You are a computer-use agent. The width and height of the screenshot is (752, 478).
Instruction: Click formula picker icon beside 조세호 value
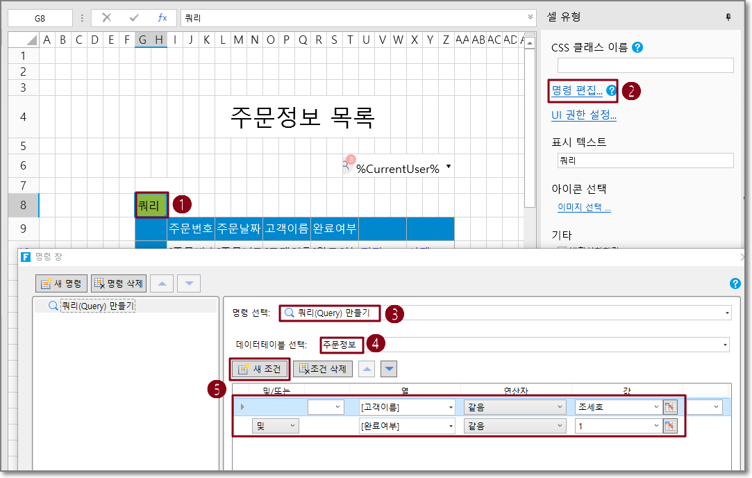670,407
